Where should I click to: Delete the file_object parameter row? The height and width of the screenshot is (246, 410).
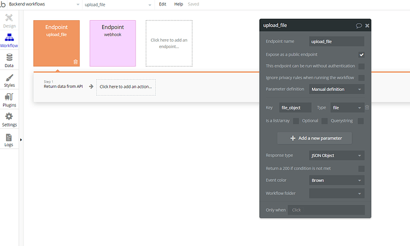(x=367, y=108)
